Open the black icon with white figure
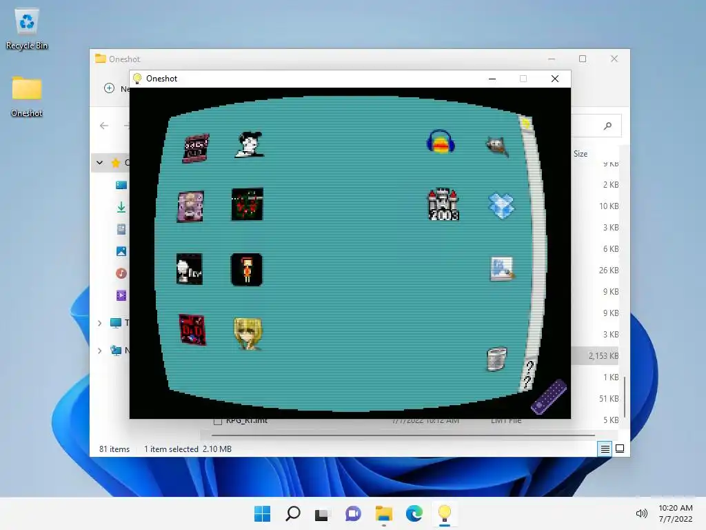The width and height of the screenshot is (706, 530). point(189,269)
